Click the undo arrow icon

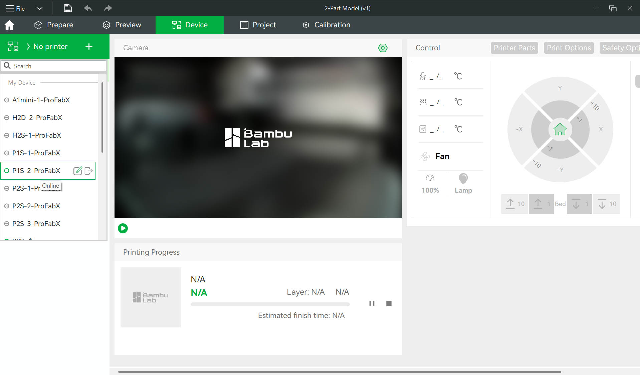coord(88,8)
